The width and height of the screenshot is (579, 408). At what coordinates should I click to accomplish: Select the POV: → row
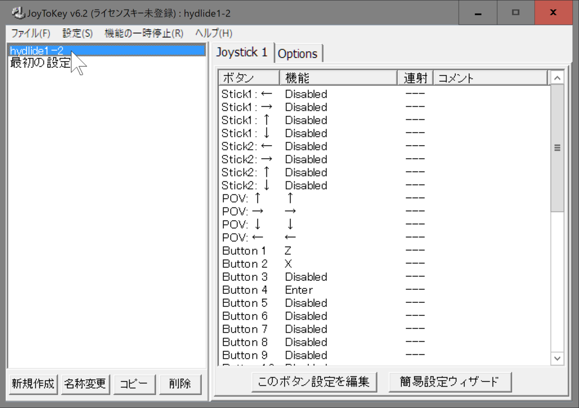(384, 212)
